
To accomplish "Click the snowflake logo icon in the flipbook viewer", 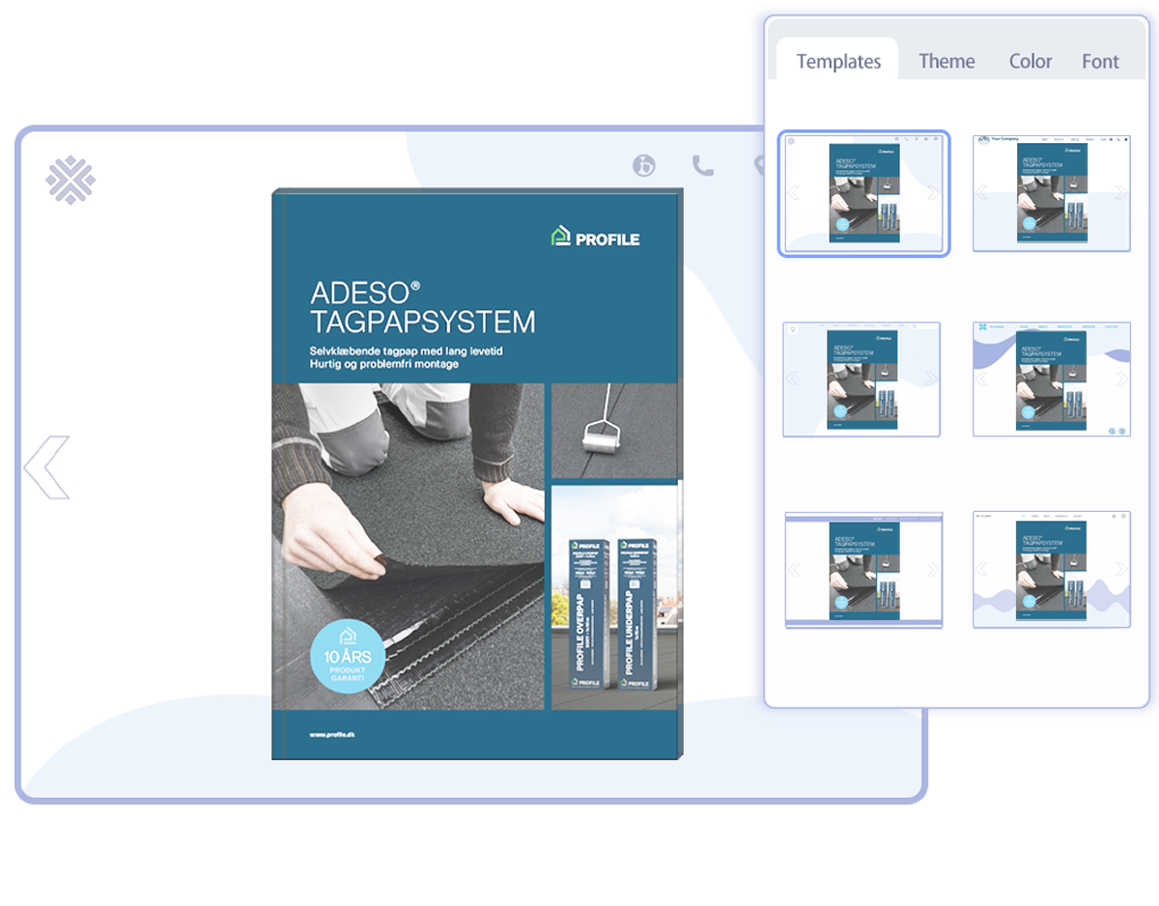I will 71,180.
